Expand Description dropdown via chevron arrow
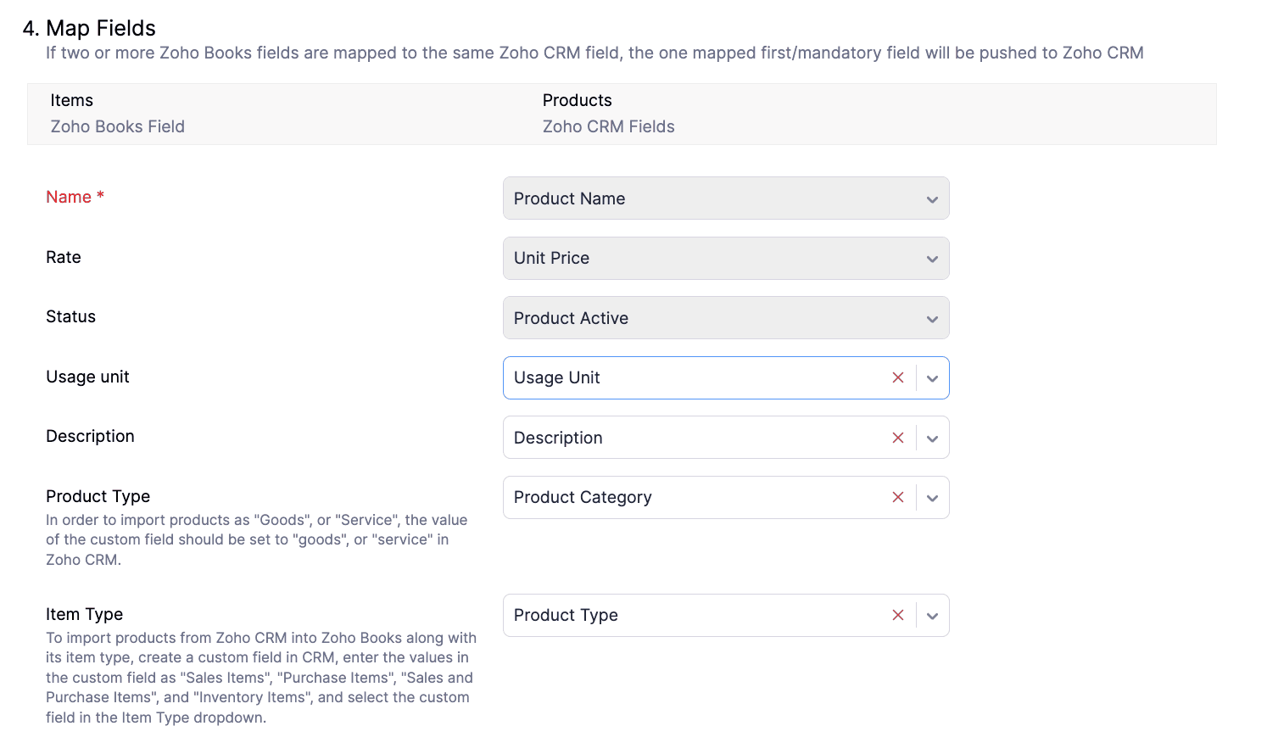 click(x=932, y=438)
